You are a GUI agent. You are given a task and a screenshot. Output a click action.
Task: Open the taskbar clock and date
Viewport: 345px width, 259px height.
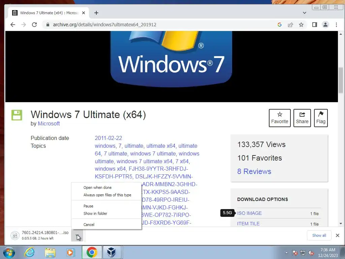click(327, 253)
